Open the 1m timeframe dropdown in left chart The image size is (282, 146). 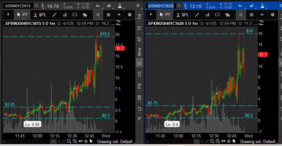click(x=98, y=6)
